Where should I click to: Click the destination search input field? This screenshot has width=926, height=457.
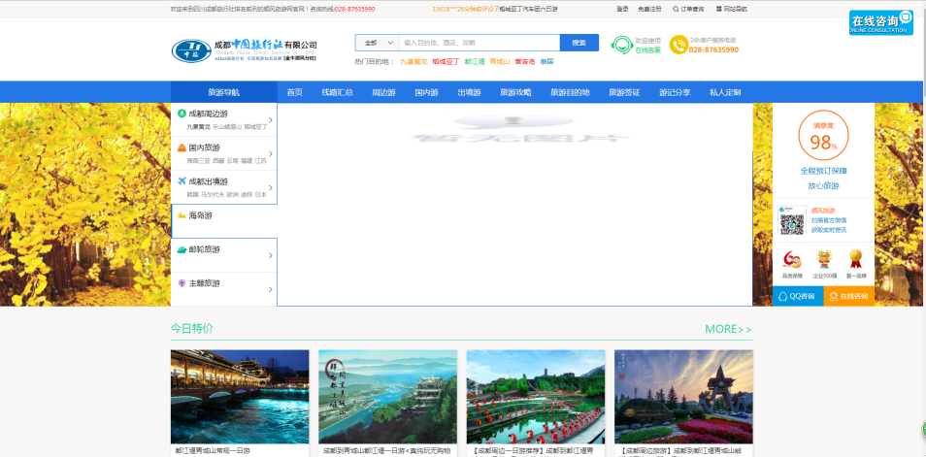click(x=479, y=43)
